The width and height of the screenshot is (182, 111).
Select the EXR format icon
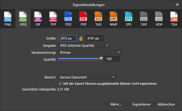(x=144, y=19)
